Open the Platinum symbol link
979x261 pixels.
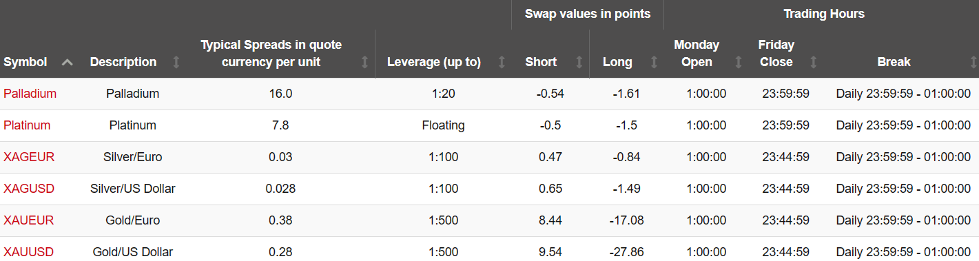pos(27,125)
